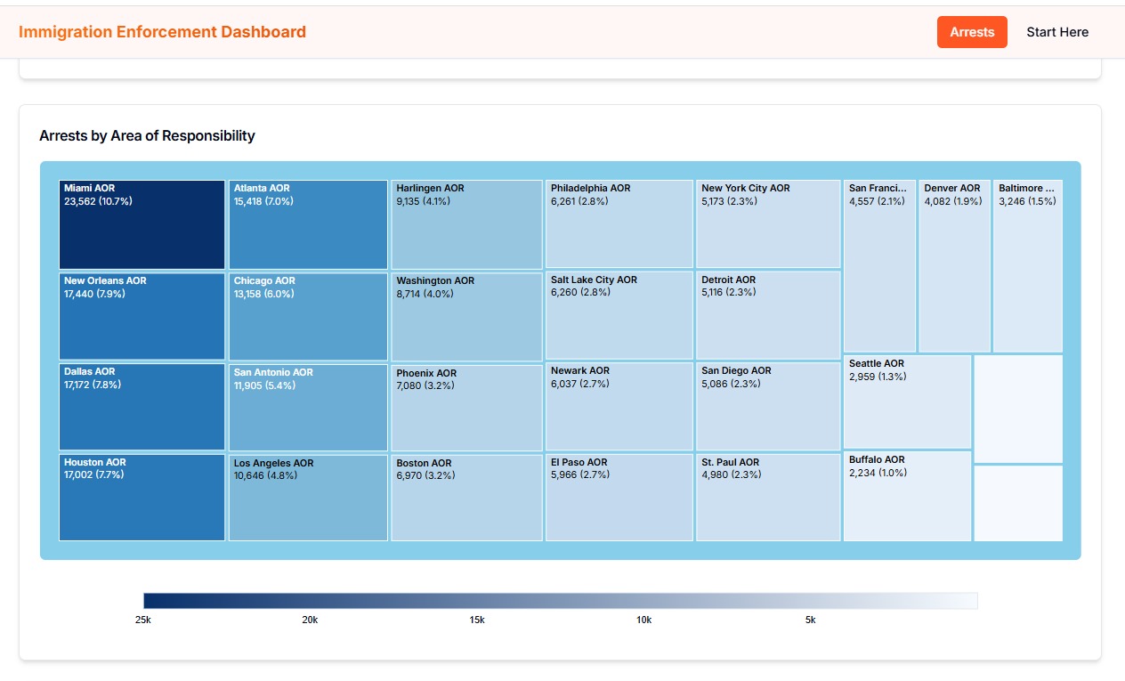Select the El Paso AOR tile
Viewport: 1125px width, 681px height.
pyautogui.click(x=619, y=498)
